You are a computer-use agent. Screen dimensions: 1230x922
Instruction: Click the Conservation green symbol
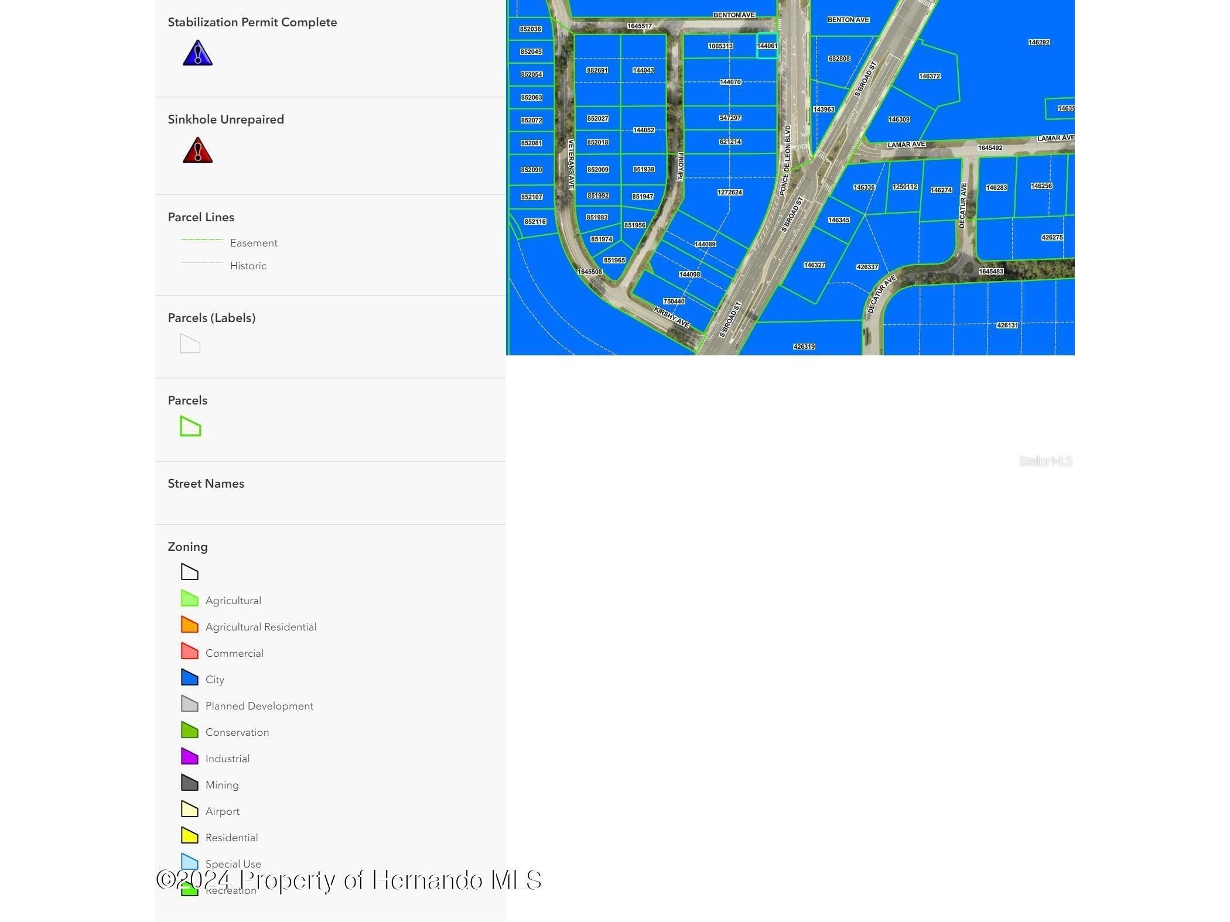coord(190,730)
